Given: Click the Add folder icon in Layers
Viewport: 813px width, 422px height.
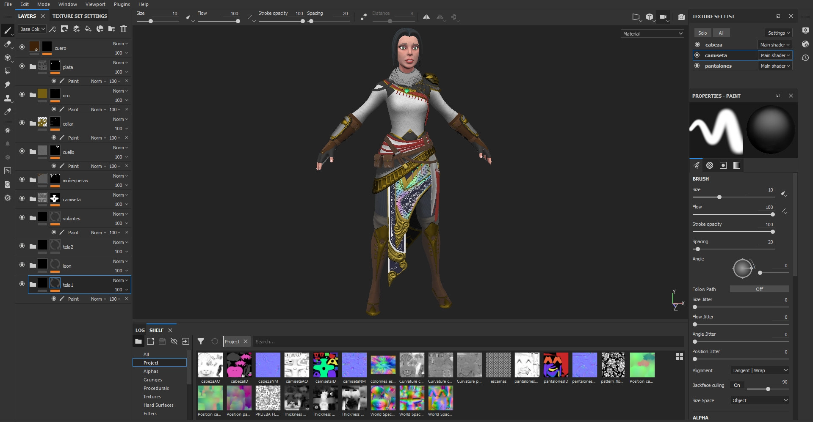Looking at the screenshot, I should 112,29.
